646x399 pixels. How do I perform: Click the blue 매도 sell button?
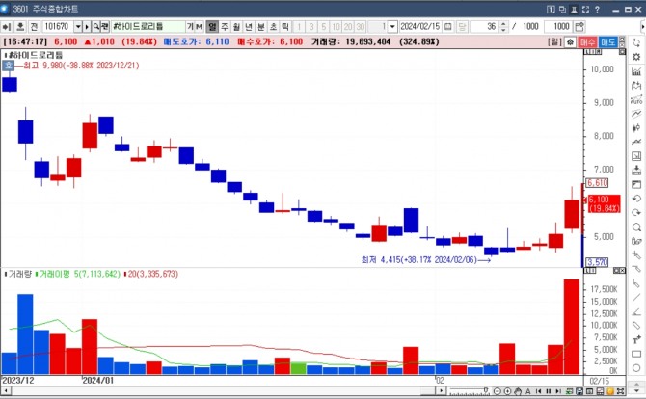pos(607,42)
